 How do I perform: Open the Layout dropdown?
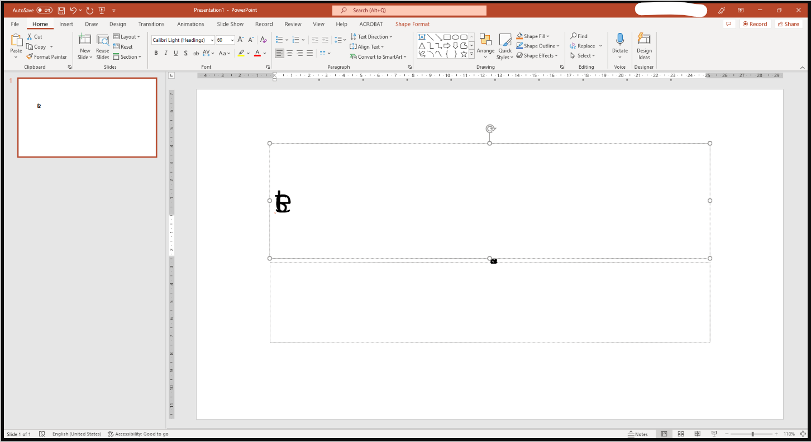click(127, 36)
